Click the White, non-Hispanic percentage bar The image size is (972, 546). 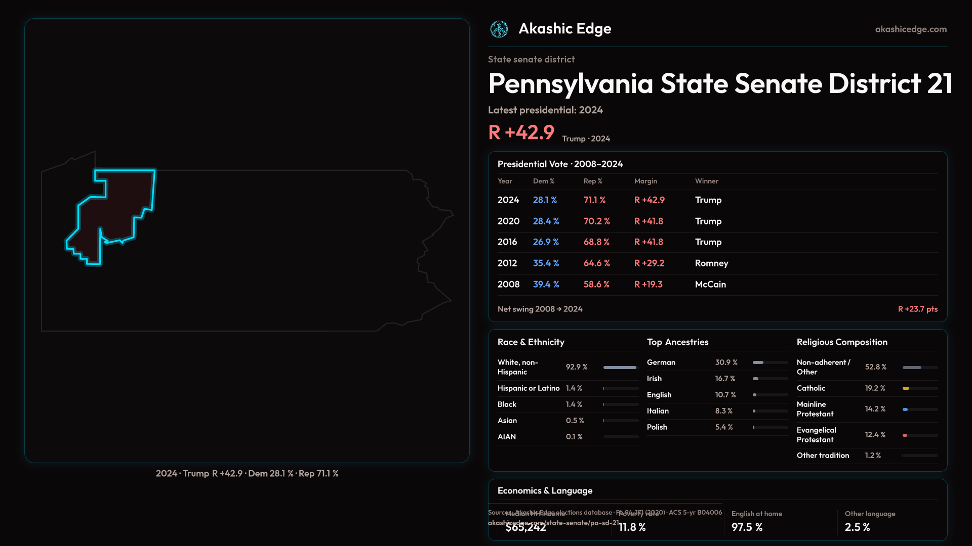(620, 368)
